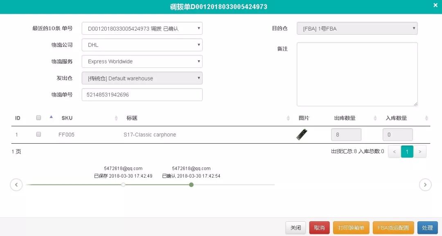Expand the Express Worldwide service dropdown

point(142,61)
